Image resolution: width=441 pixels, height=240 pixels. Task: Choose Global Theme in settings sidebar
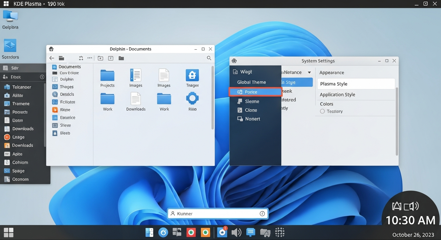[252, 82]
